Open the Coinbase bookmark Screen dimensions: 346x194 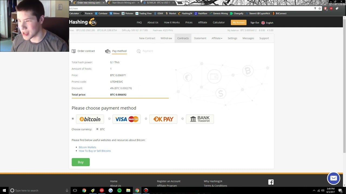click(x=101, y=13)
